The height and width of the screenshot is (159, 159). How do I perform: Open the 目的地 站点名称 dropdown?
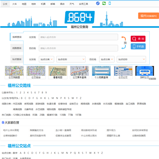(131, 59)
